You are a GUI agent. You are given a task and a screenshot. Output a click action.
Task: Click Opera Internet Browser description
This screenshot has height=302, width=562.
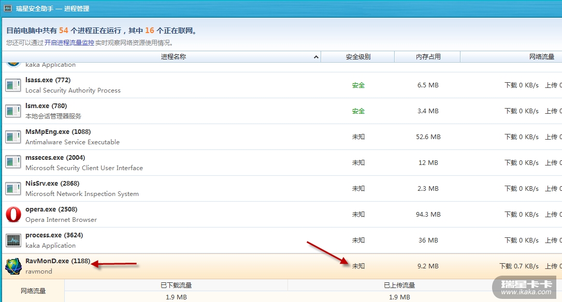[61, 220]
